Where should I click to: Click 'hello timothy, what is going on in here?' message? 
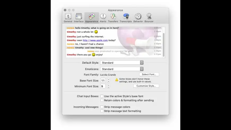[x=97, y=28]
